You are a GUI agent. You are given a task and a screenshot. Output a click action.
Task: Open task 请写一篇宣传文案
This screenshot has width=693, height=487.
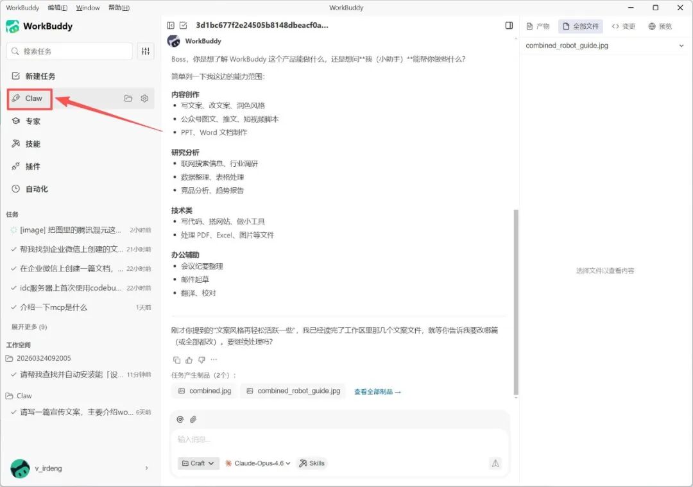click(80, 412)
